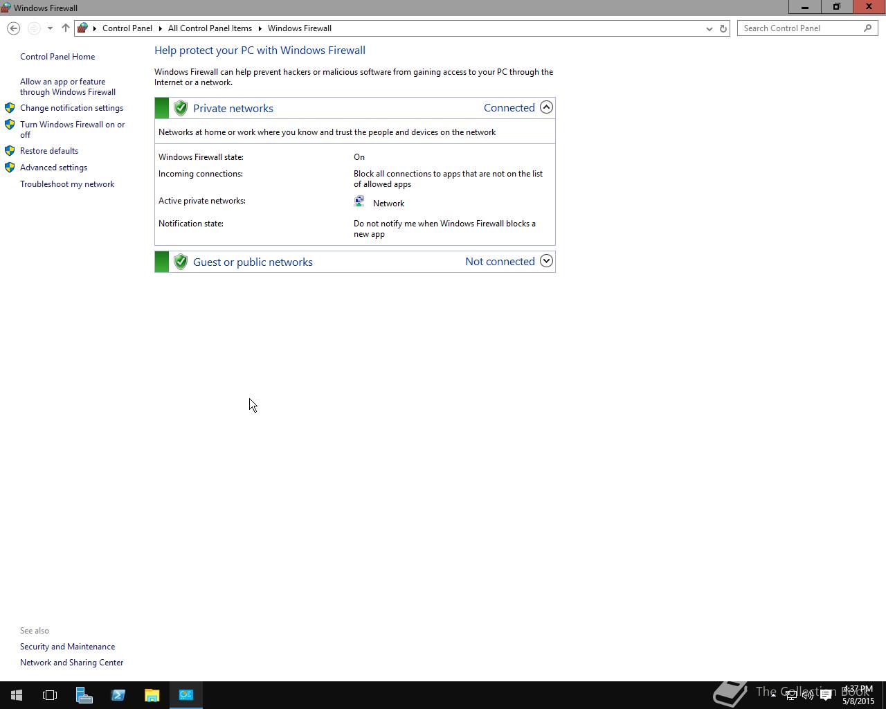Open Change notification settings

point(71,108)
